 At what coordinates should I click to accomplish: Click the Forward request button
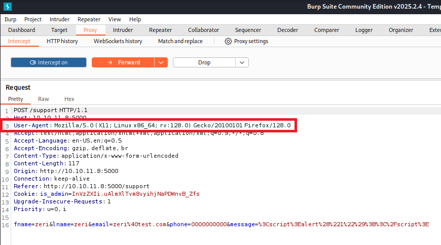pyautogui.click(x=123, y=62)
